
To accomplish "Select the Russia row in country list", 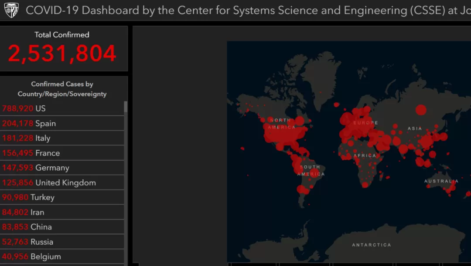I will coord(62,242).
